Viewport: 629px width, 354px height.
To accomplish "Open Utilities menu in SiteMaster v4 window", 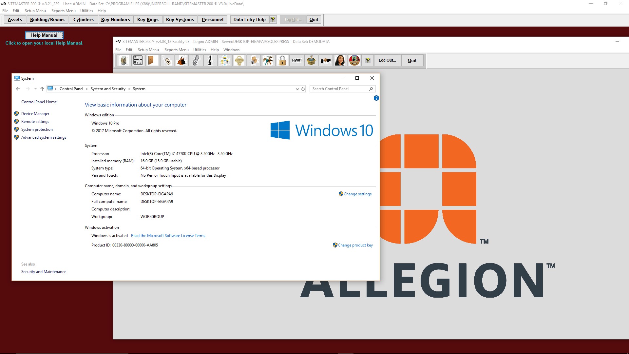I will pyautogui.click(x=200, y=50).
